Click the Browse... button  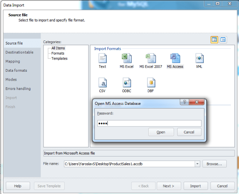point(214,164)
